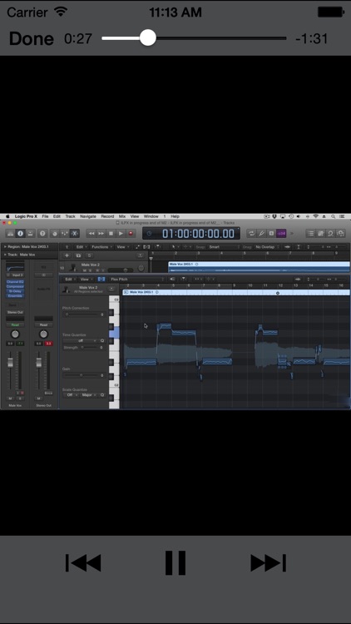Expand the Track: Male Vox disclosure

point(5,255)
